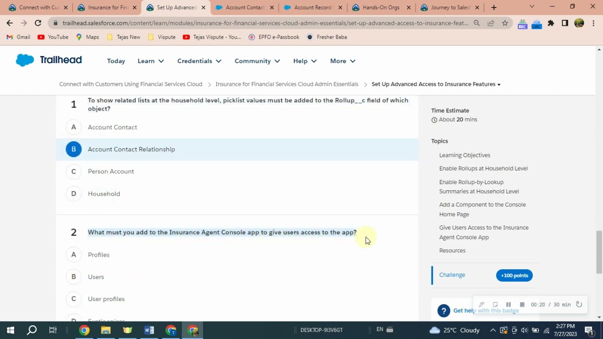The image size is (603, 339).
Task: Show hidden system tray icons
Action: (x=493, y=330)
